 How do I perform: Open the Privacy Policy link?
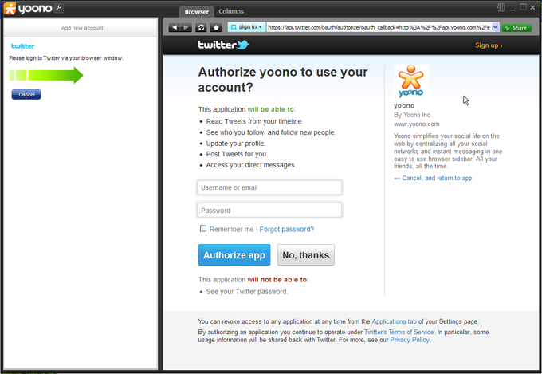tap(410, 340)
